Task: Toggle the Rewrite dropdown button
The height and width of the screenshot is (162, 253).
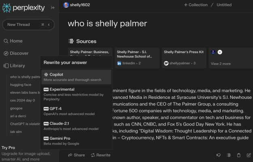Action: (x=100, y=155)
